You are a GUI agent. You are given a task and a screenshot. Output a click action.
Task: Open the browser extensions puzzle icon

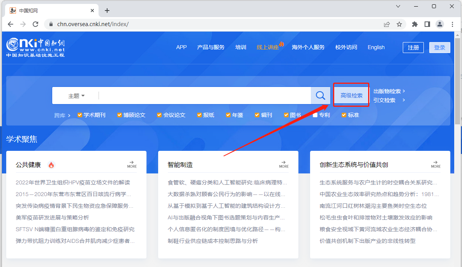pos(414,24)
